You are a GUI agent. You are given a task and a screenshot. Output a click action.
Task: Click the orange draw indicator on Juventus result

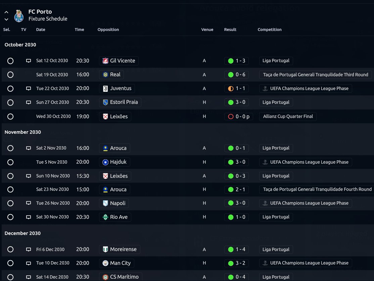[231, 89]
